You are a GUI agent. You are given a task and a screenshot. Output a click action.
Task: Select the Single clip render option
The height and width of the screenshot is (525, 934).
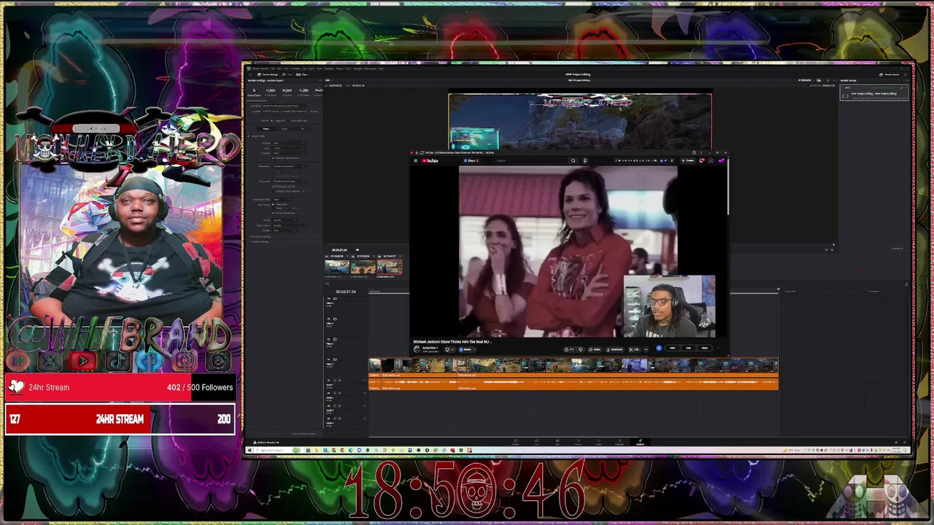[x=277, y=120]
